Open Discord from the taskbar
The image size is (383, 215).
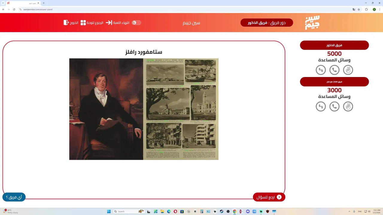pyautogui.click(x=248, y=211)
